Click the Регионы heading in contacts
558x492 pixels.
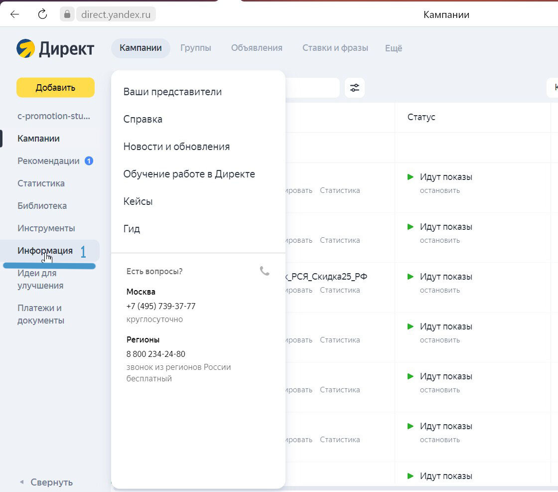point(142,339)
